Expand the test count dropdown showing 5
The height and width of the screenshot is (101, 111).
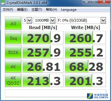click(30, 20)
